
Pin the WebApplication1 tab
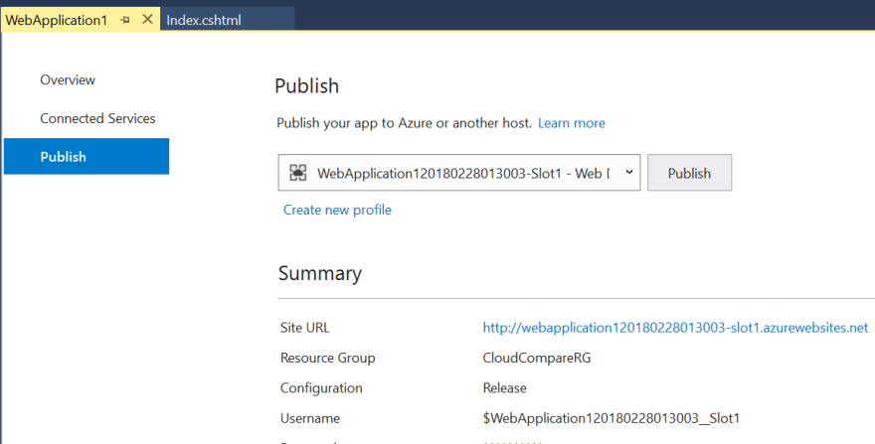pos(125,20)
